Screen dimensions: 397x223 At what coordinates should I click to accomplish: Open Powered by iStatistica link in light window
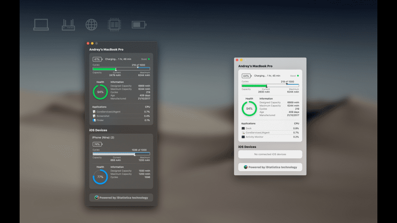[x=270, y=167]
